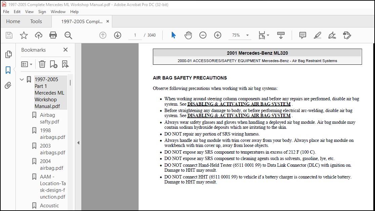Collapse navigation pane with left arrow
The width and height of the screenshot is (375, 211).
click(x=78, y=143)
